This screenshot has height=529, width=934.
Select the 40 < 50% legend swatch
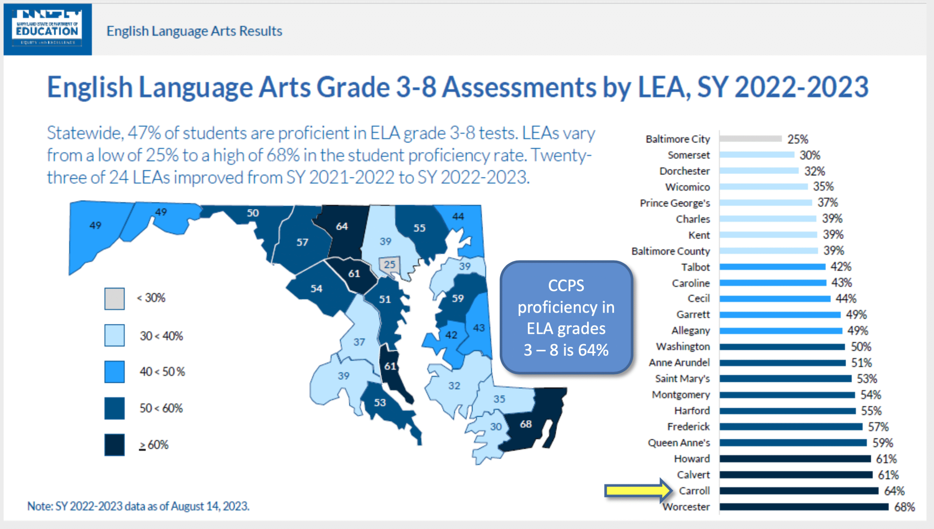[114, 371]
